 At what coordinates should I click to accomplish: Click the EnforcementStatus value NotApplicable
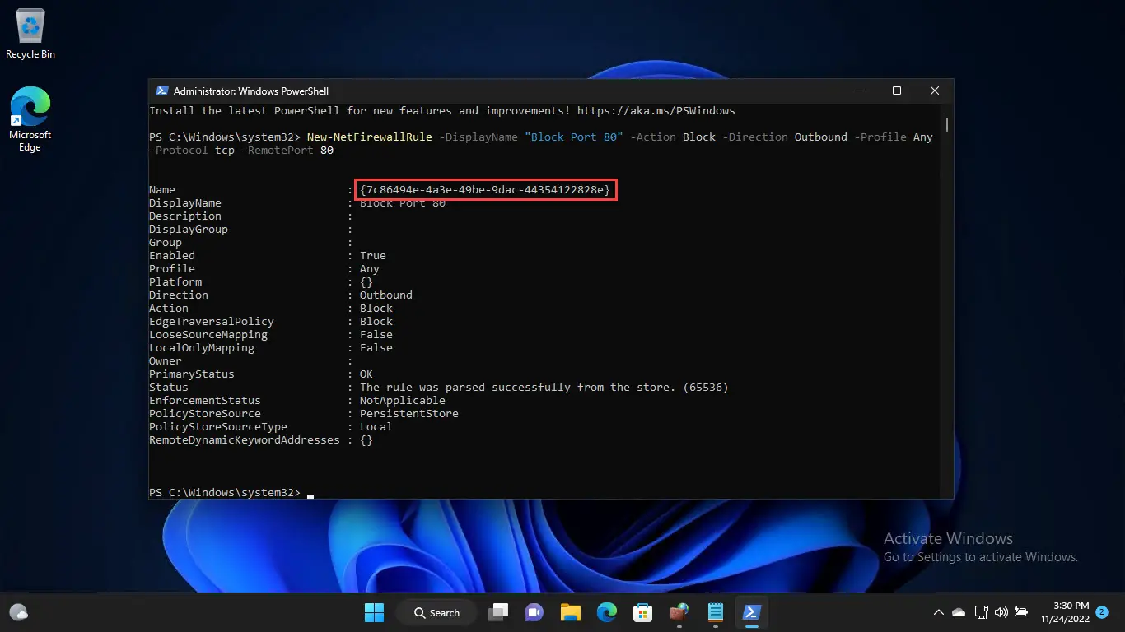point(403,400)
